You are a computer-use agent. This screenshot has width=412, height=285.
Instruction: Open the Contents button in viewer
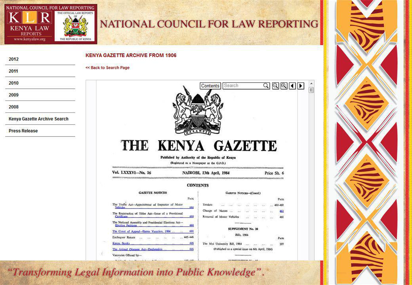coord(210,86)
